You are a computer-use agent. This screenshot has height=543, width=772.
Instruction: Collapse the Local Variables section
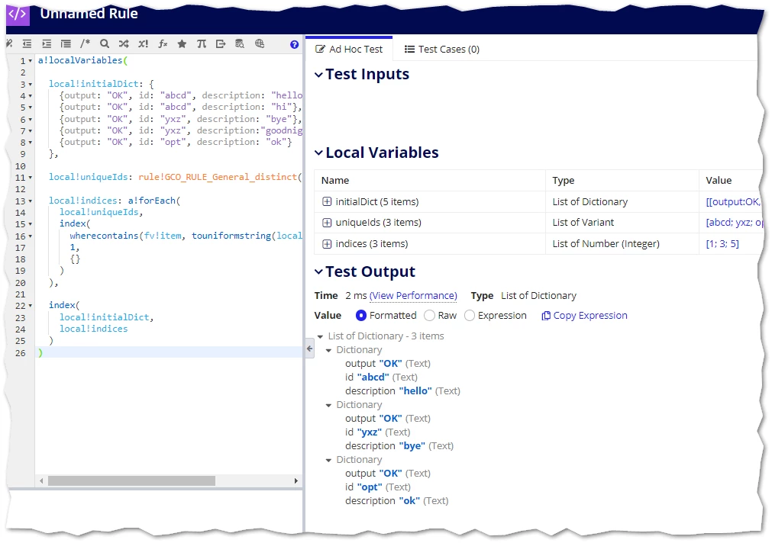318,153
